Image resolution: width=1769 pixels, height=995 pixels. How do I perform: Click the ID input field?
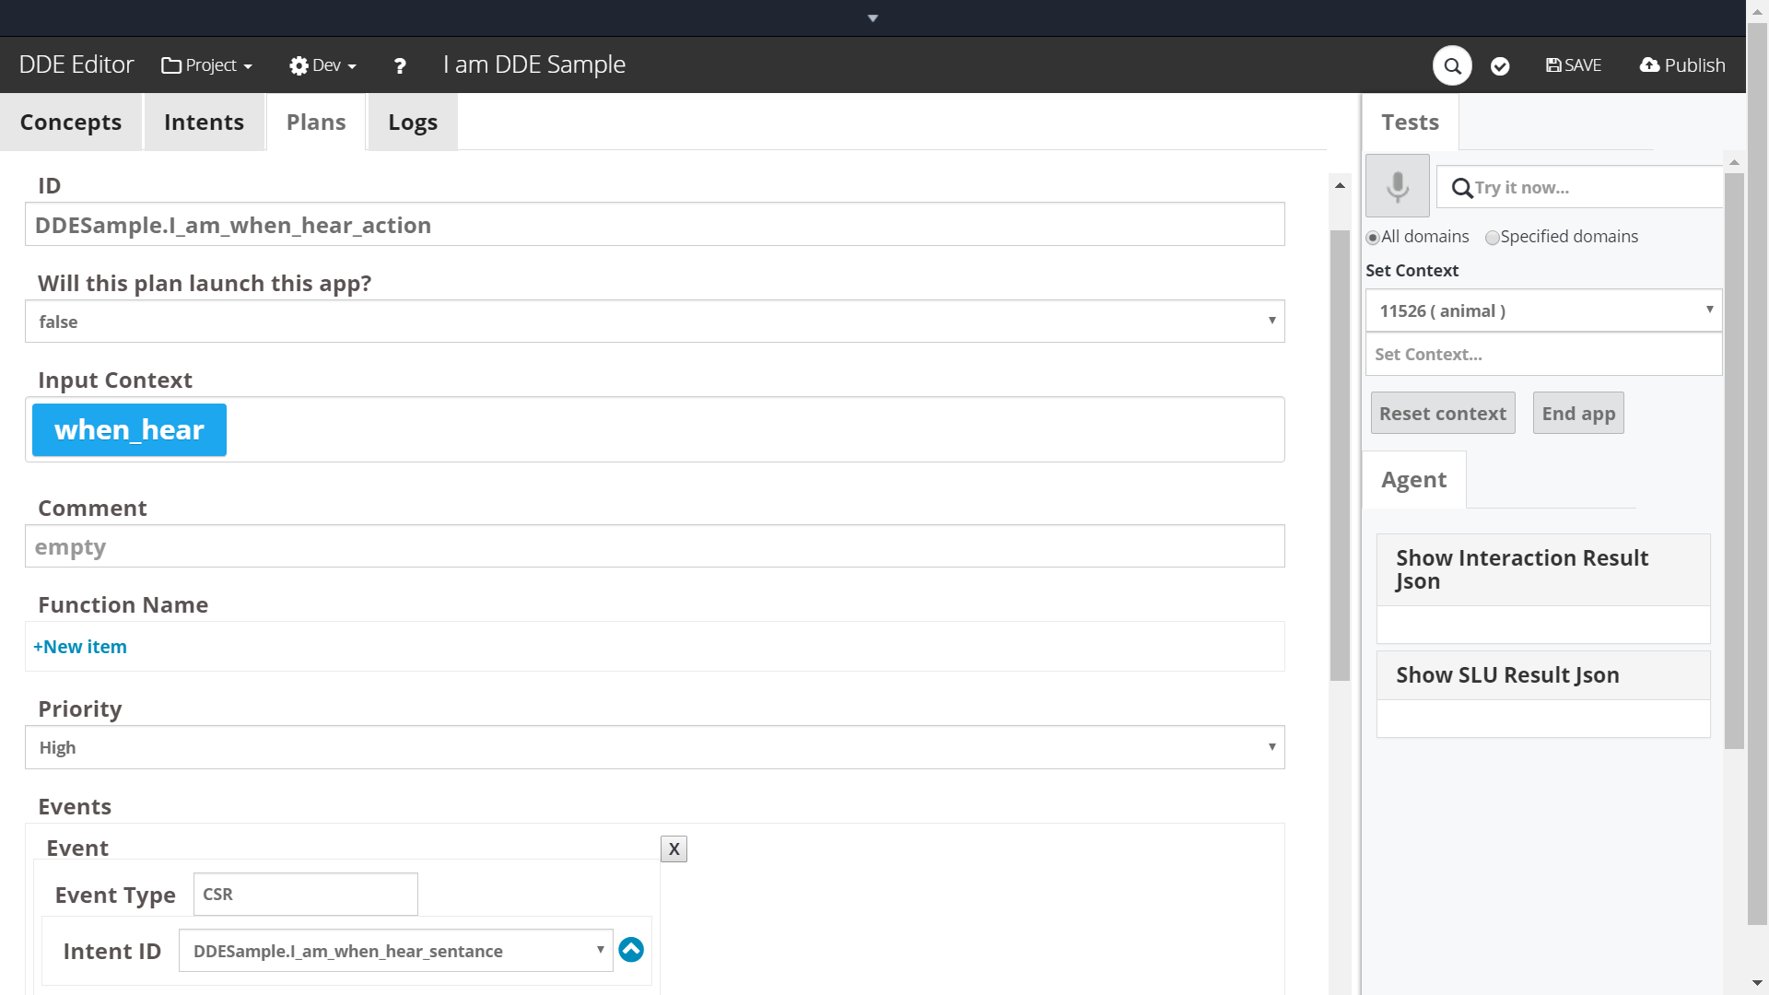pyautogui.click(x=654, y=225)
